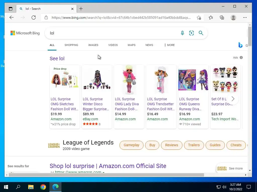
Task: Click the 'See lol' heading link
Action: tap(57, 58)
